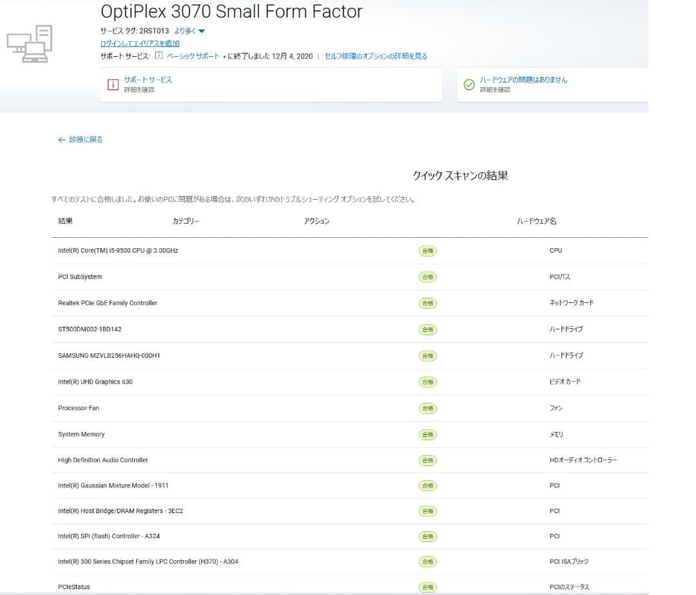Select the SAMSUNG MZVLB256HAHQ-000H1 row
This screenshot has height=595, width=696.
[109, 356]
